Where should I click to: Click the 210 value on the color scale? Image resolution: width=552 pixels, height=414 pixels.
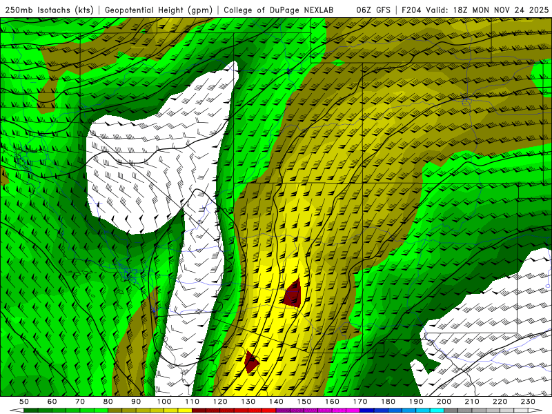(472, 402)
